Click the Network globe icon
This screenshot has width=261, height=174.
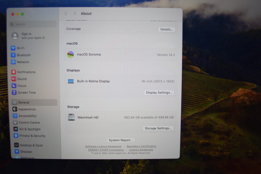13,62
